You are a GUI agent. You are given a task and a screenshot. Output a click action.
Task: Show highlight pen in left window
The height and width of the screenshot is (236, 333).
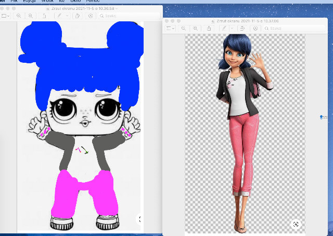[59, 16]
